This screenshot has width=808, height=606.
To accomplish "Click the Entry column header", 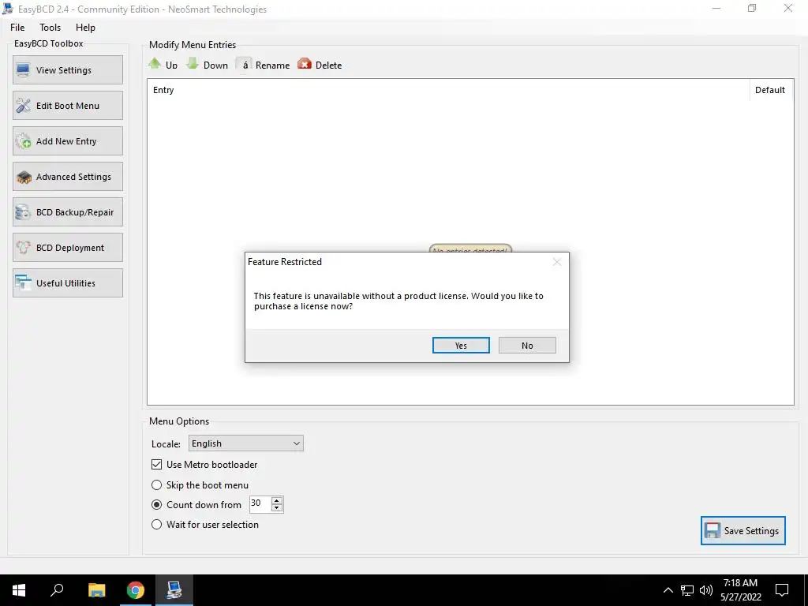I will pos(448,90).
